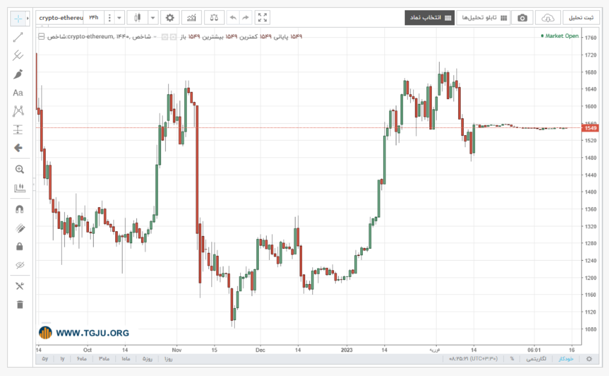This screenshot has width=609, height=376.
Task: Click the ثبت تحلیل submit analysis button
Action: (x=581, y=18)
